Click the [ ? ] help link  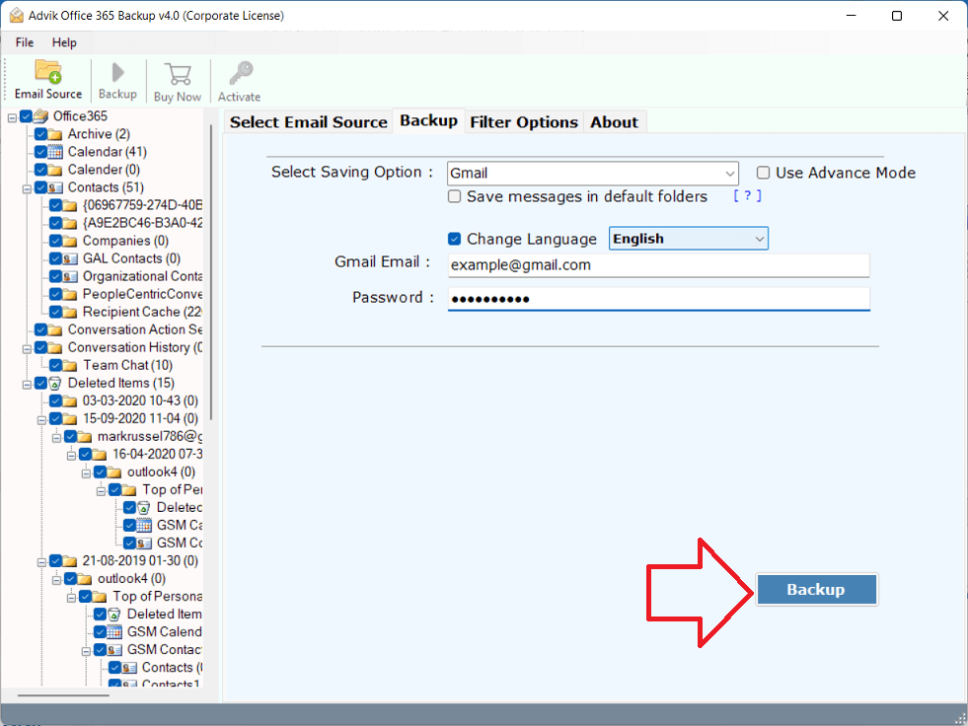point(747,195)
